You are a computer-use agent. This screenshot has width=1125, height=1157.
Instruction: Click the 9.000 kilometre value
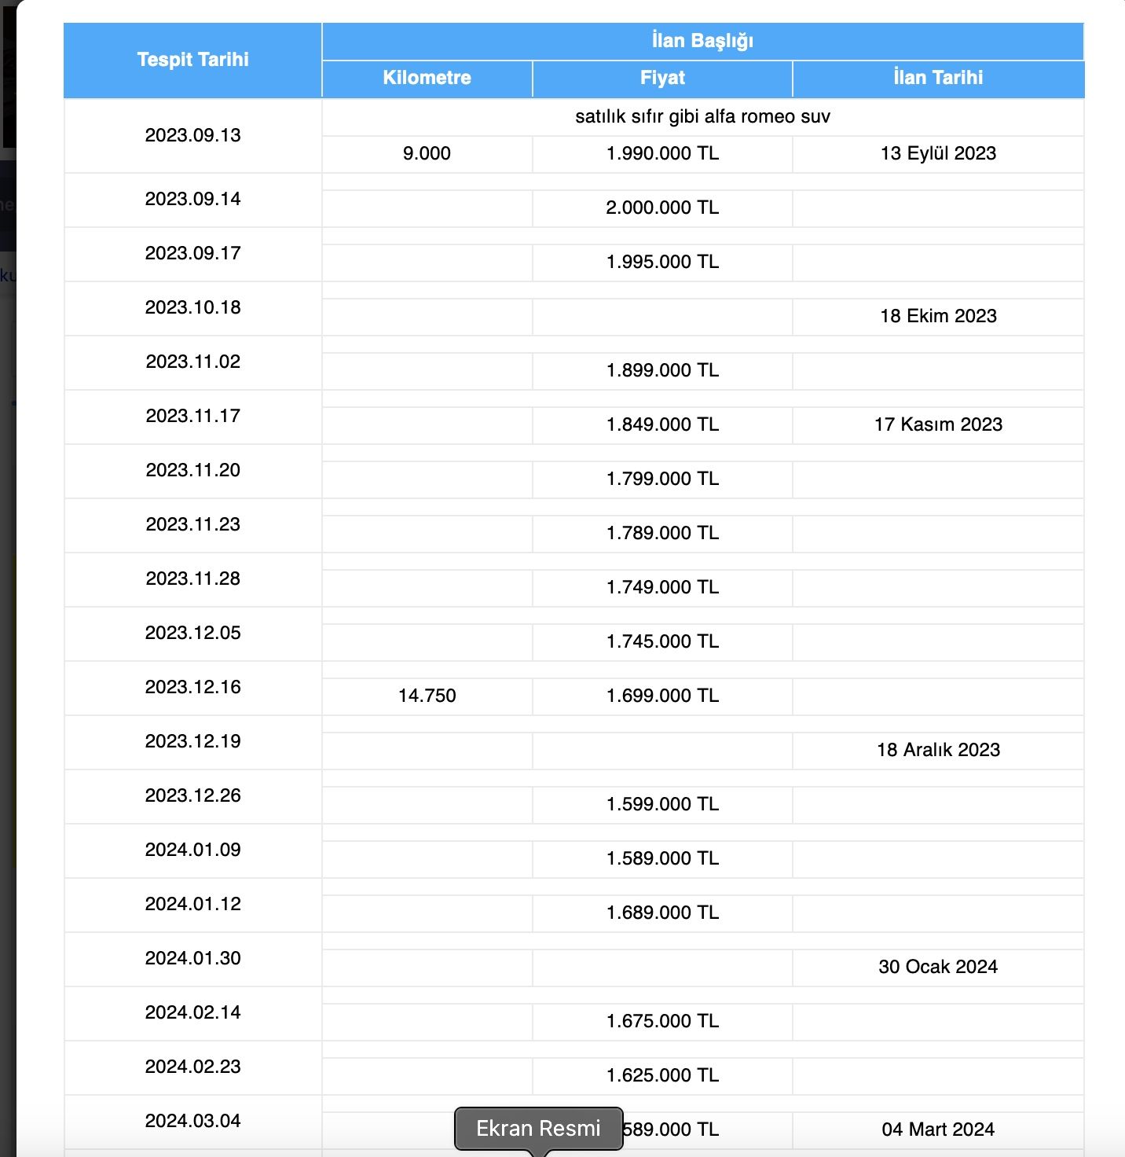(x=427, y=154)
